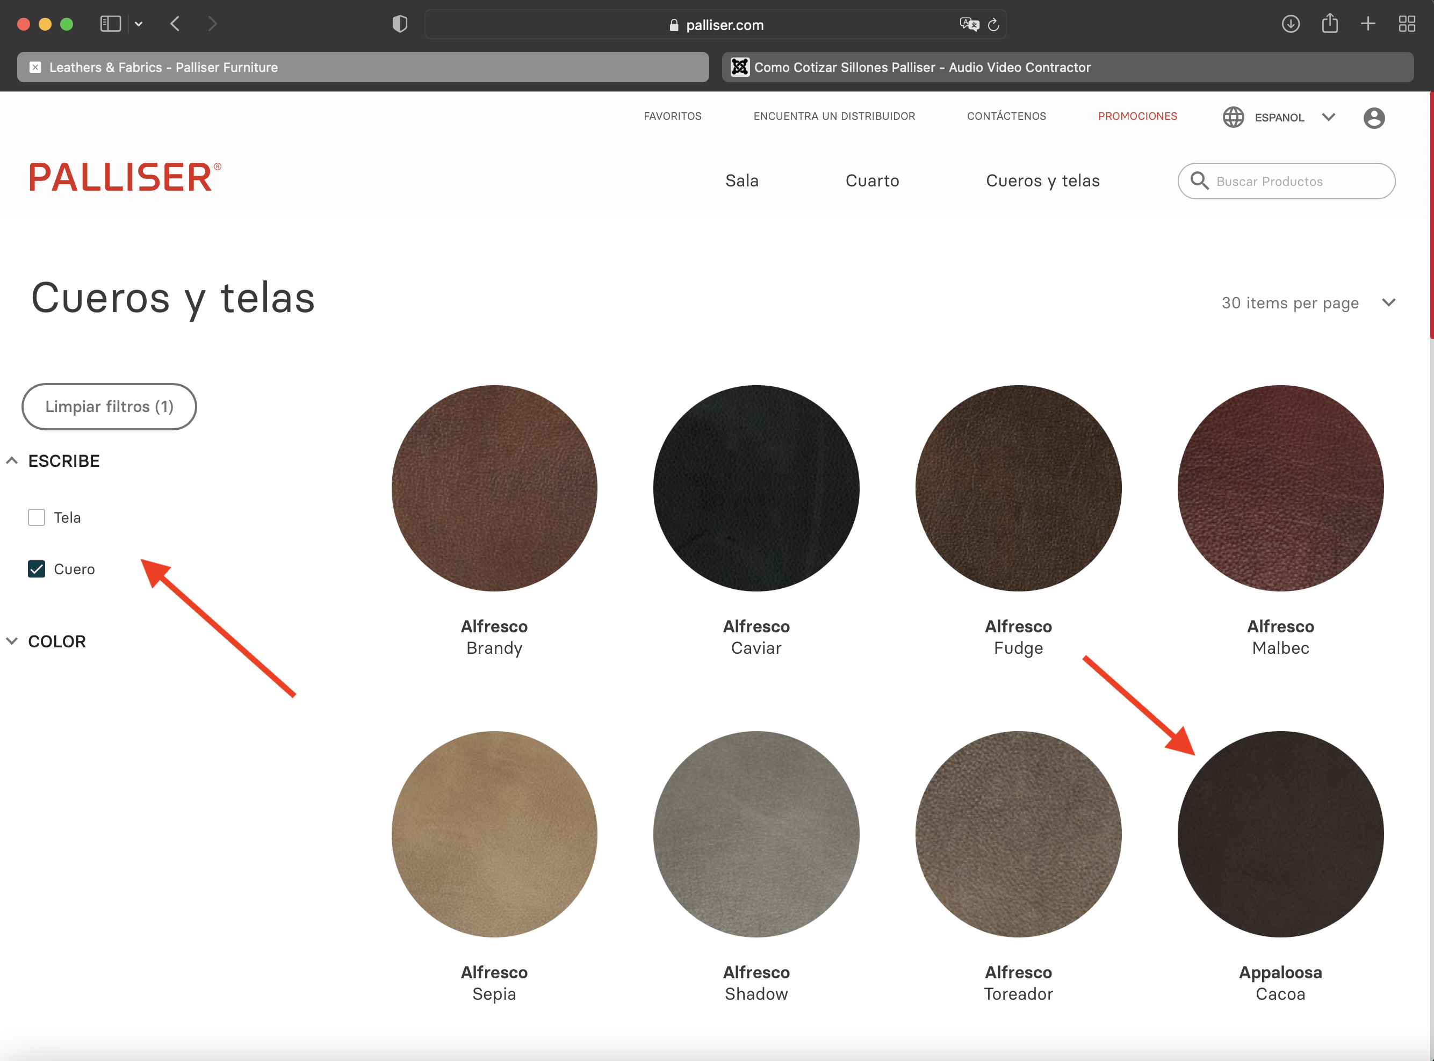This screenshot has width=1434, height=1061.
Task: Toggle the Safari sidebar icon
Action: click(111, 24)
